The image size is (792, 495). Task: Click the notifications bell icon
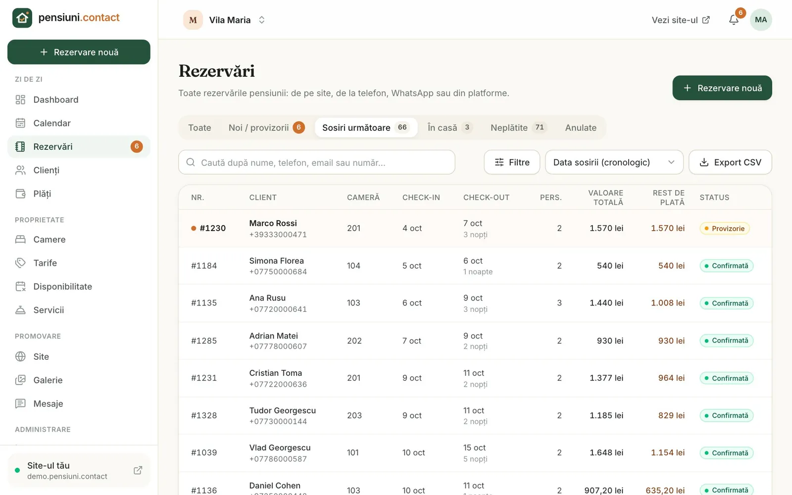pos(734,20)
